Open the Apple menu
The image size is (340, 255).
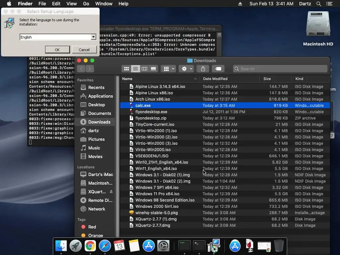pos(9,4)
